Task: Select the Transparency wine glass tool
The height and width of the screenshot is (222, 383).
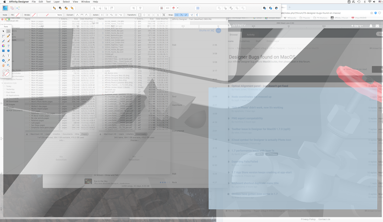Action: pos(8,46)
